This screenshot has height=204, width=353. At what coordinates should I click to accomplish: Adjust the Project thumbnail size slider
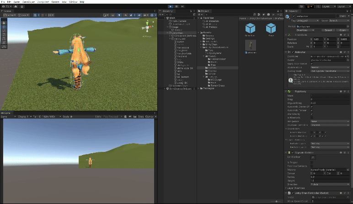(275, 201)
